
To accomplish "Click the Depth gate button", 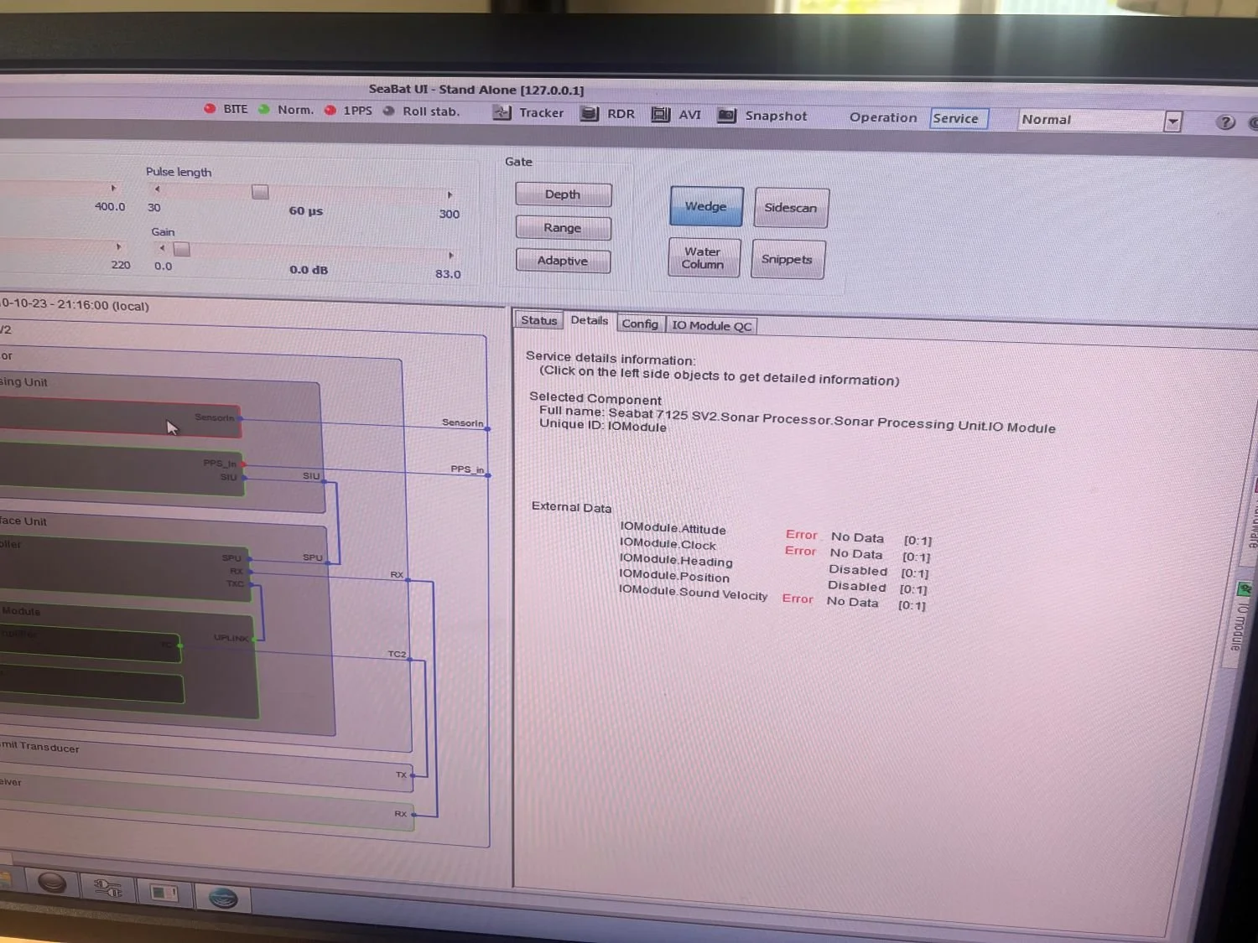I will point(563,194).
